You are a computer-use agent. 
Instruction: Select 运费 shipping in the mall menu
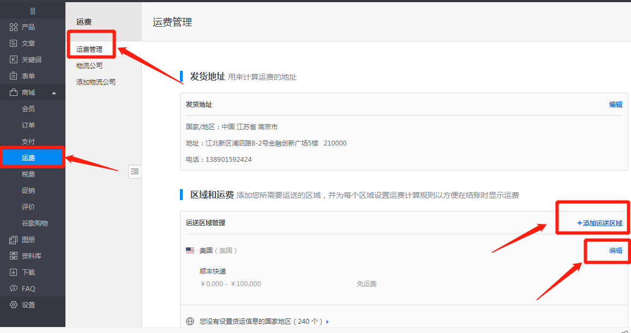[28, 158]
